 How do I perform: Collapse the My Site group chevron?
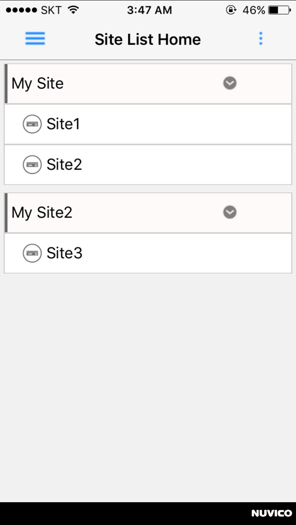230,83
